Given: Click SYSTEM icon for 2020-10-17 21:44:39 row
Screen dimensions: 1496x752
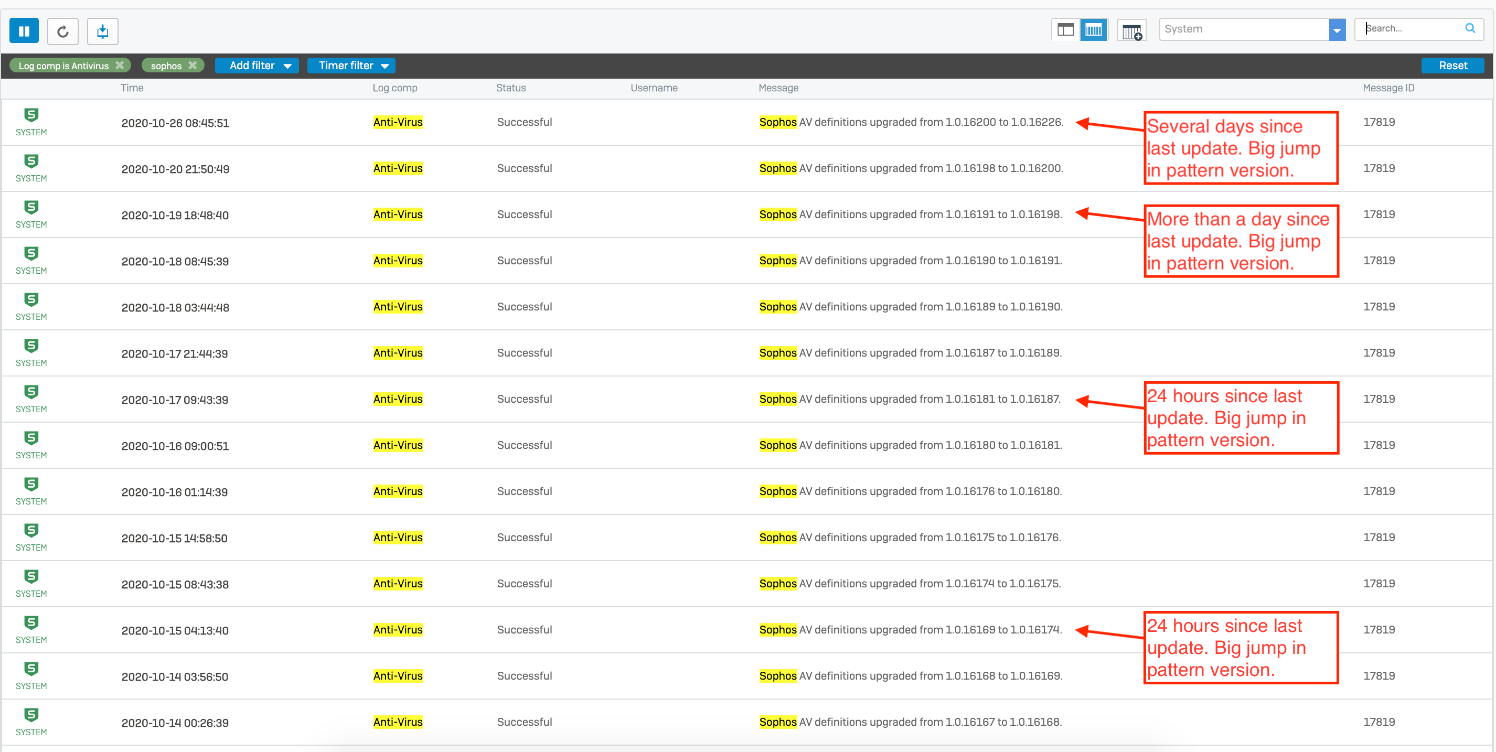Looking at the screenshot, I should [31, 353].
